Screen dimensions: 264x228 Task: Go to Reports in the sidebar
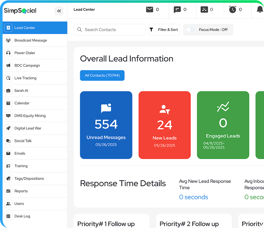click(x=21, y=191)
